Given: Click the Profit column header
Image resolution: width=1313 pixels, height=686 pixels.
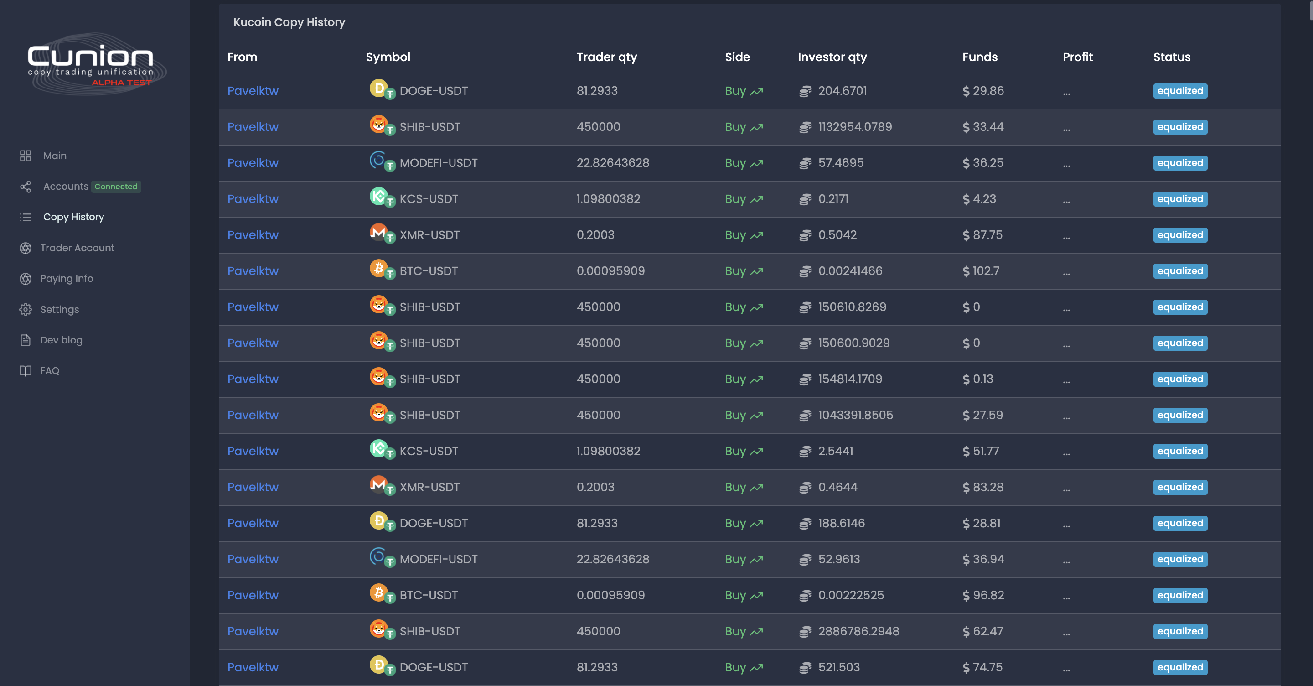Looking at the screenshot, I should point(1077,57).
